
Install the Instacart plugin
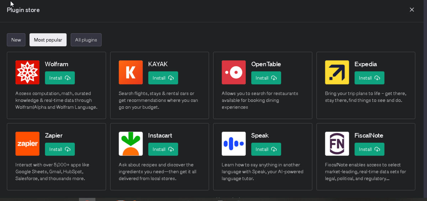[x=163, y=149]
